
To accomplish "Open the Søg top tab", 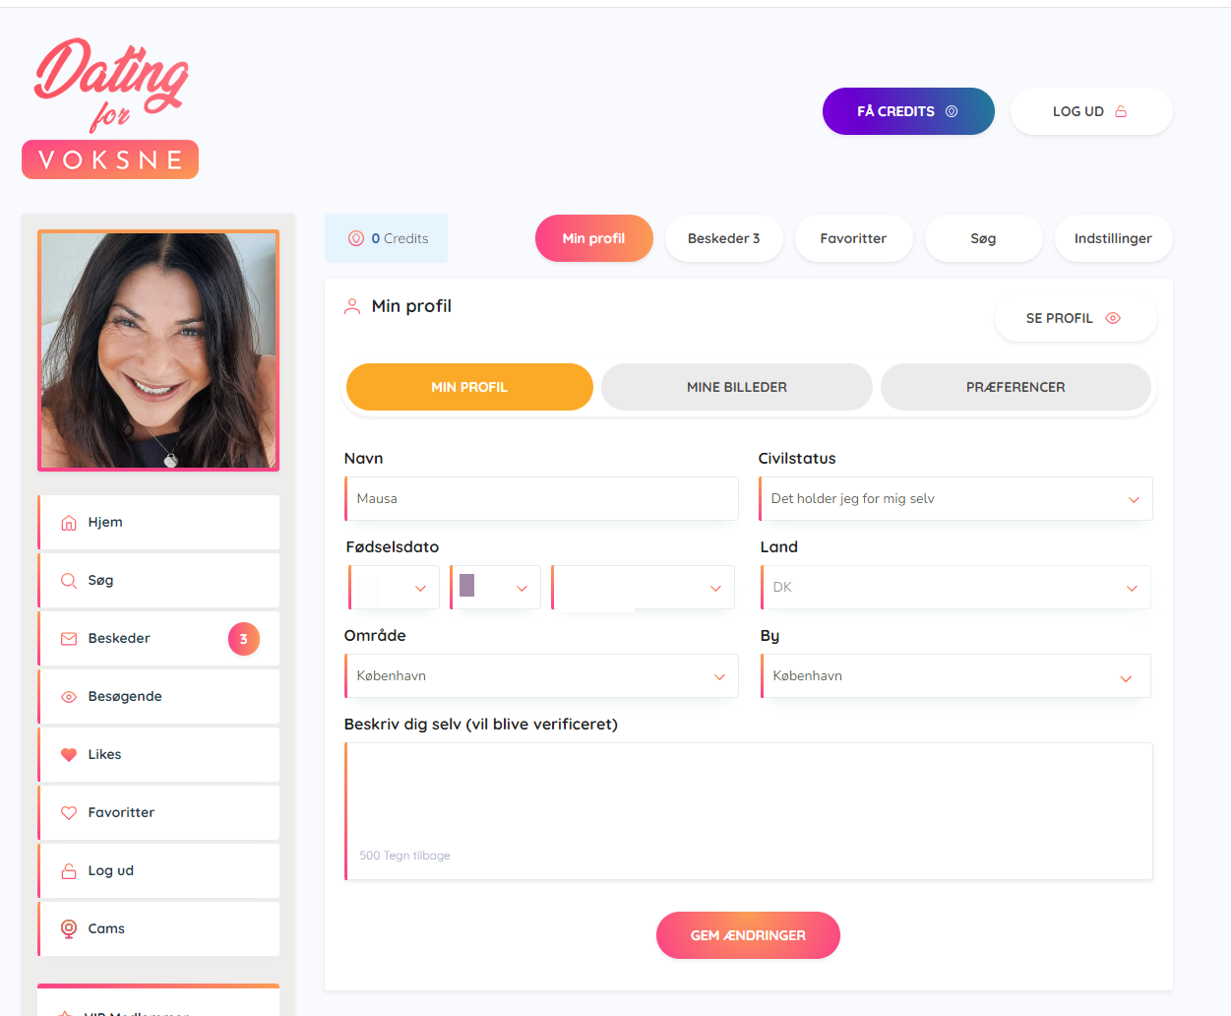I will [984, 238].
